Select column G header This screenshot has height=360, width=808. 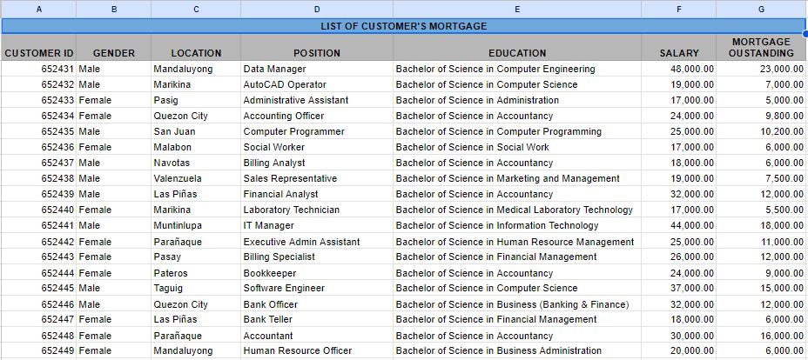point(761,9)
